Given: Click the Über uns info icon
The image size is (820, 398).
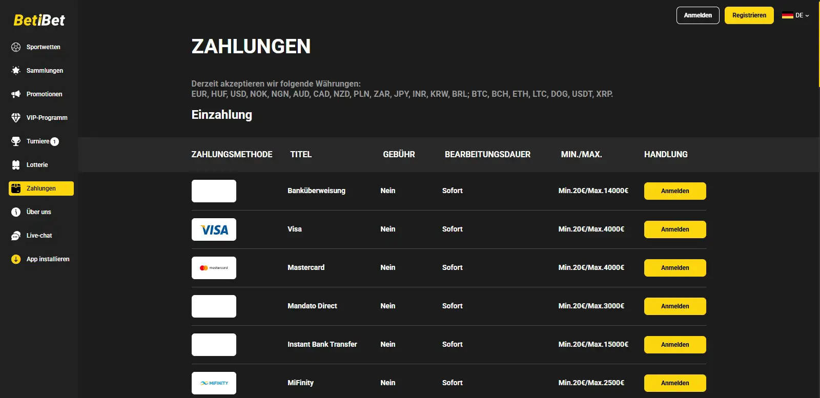Looking at the screenshot, I should point(16,212).
